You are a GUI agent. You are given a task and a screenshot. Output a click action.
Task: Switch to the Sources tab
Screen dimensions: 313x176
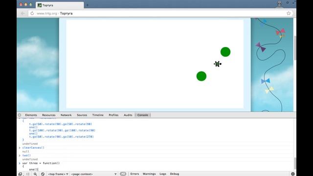pyautogui.click(x=82, y=115)
